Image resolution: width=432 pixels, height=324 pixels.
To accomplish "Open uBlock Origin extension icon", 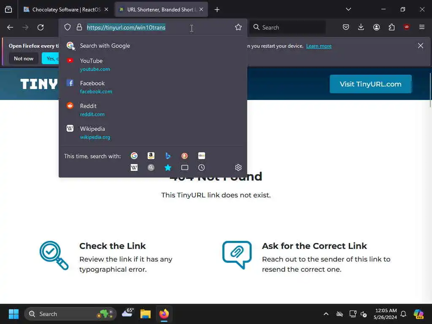I will click(407, 27).
